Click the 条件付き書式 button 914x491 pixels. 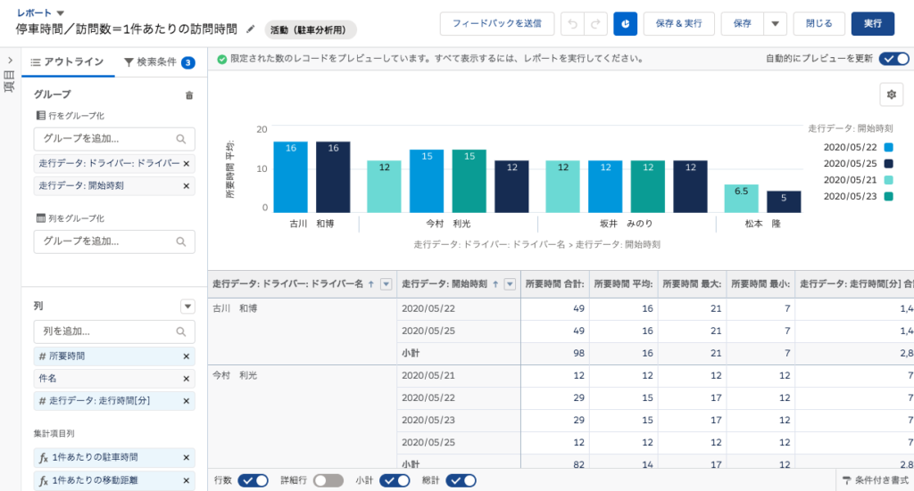point(876,480)
